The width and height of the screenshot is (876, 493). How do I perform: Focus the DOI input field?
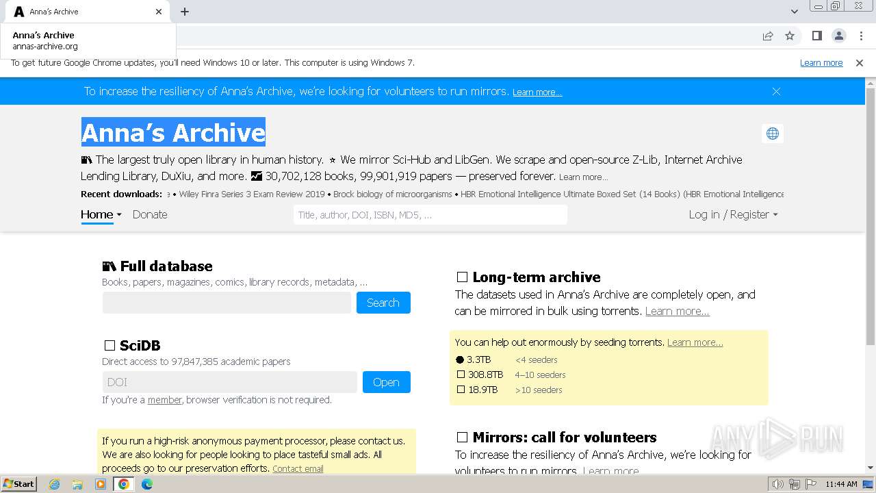[230, 382]
